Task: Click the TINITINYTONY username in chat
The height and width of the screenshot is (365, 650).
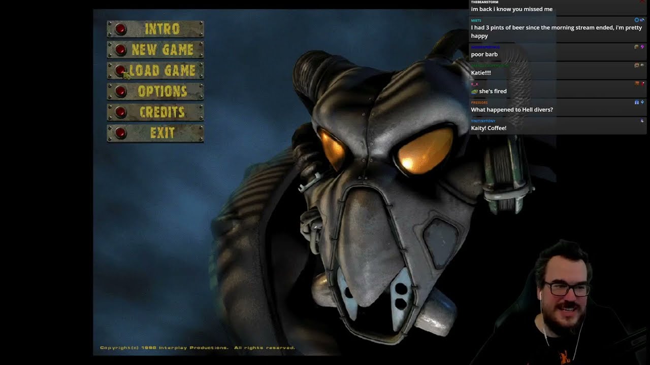Action: click(483, 121)
